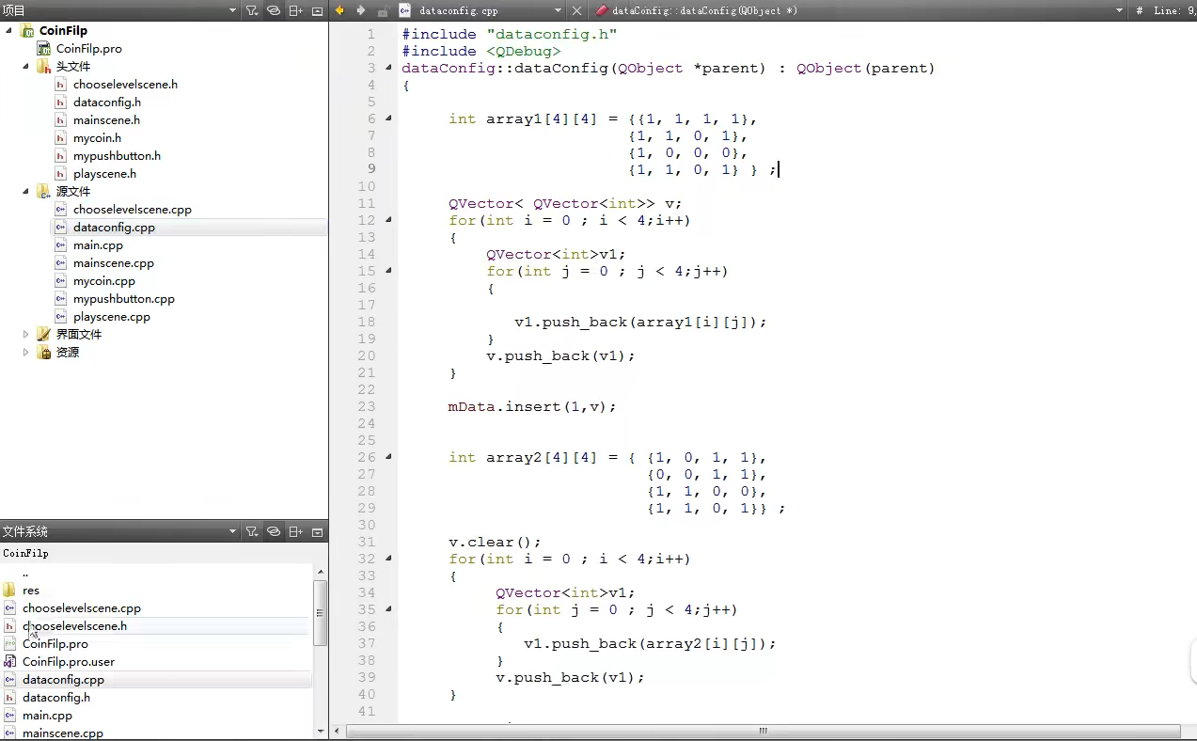Expand the 资源 resources folder
The image size is (1197, 741).
[26, 353]
